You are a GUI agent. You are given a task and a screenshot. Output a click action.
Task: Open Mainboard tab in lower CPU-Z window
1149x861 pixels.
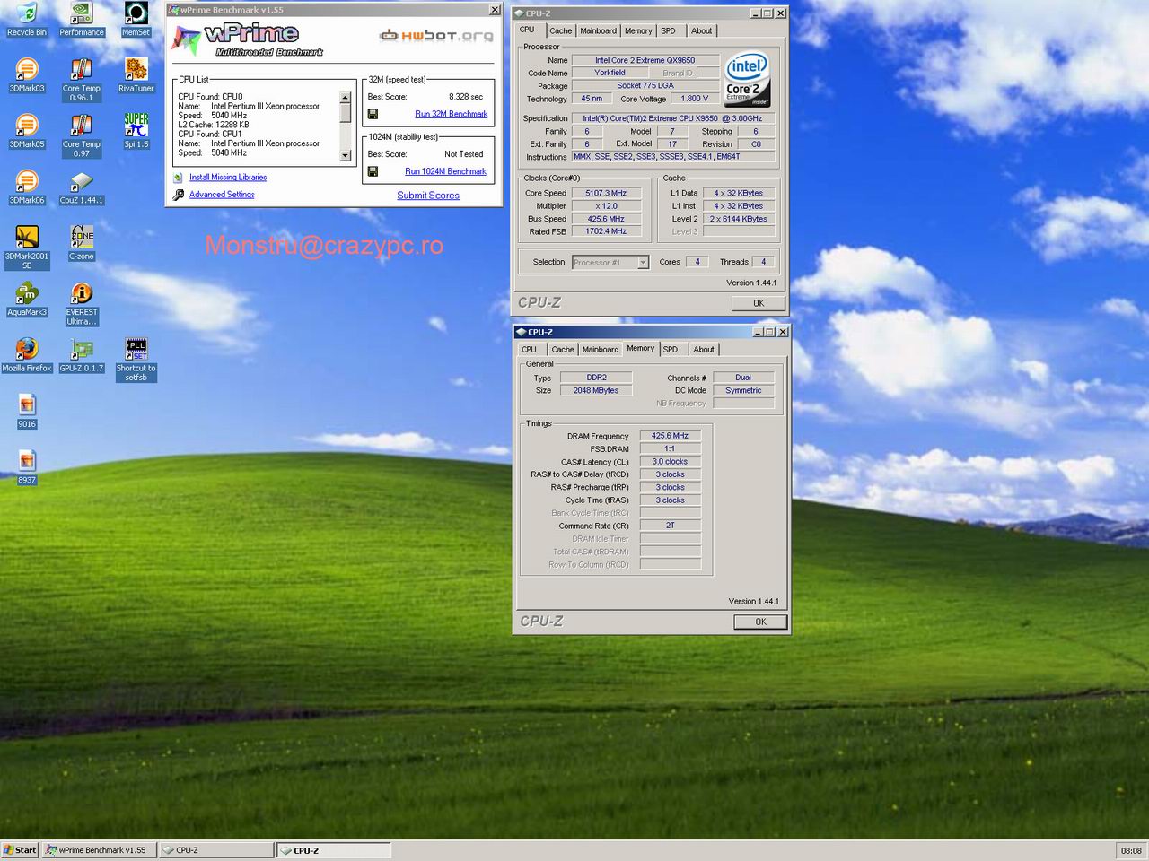(x=601, y=350)
